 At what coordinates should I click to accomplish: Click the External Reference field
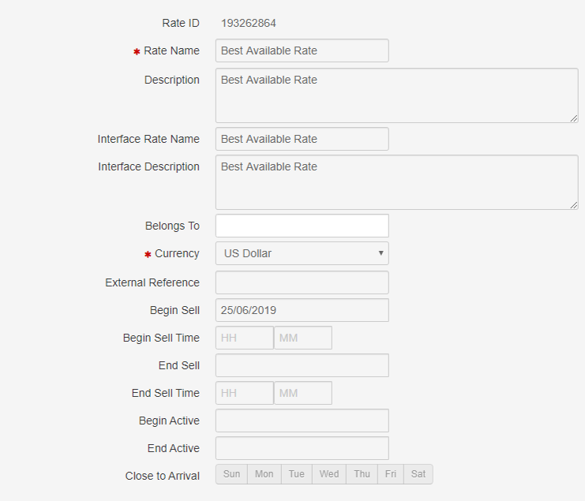point(302,282)
